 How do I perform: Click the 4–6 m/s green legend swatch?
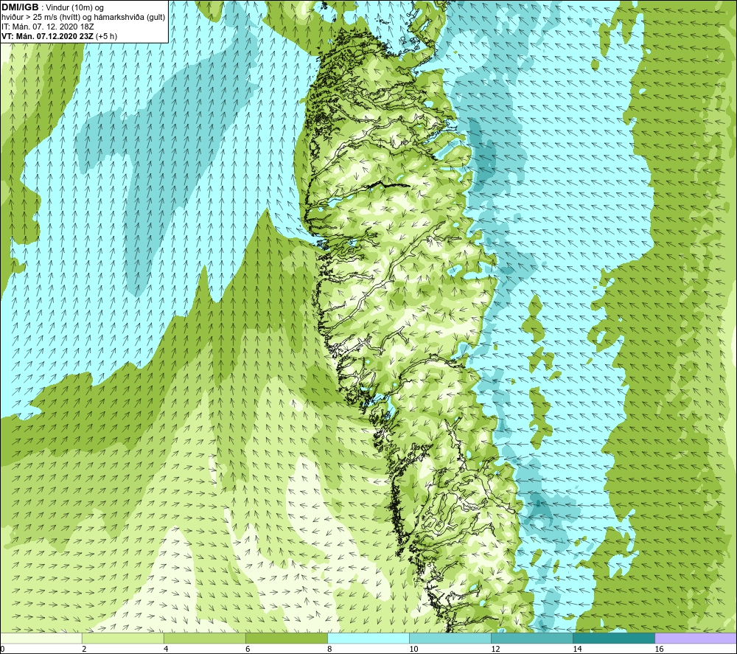pos(204,638)
